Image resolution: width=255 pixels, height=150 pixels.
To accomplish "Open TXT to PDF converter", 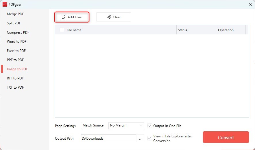I will click(15, 87).
